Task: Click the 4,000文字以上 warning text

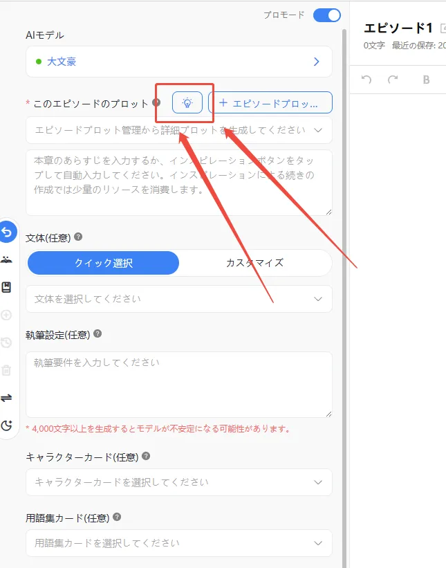Action: (158, 429)
